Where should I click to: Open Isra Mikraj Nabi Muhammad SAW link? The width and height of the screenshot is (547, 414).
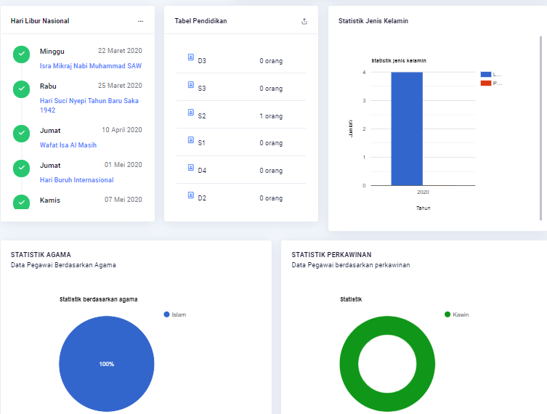[x=90, y=66]
